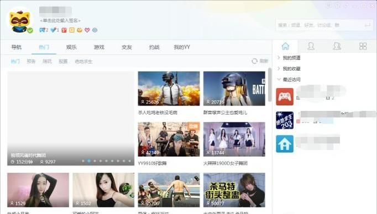This screenshot has height=214, width=377.
Task: Open PUBG stream with 25626 viewers
Action: (169, 89)
